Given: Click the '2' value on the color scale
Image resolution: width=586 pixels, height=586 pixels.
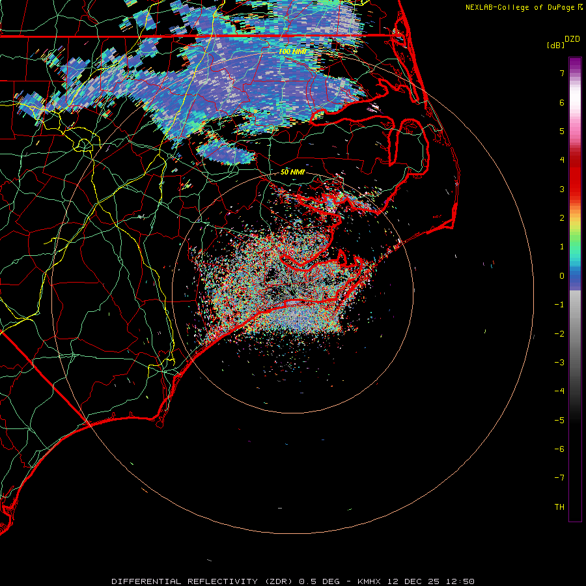Looking at the screenshot, I should tap(562, 218).
